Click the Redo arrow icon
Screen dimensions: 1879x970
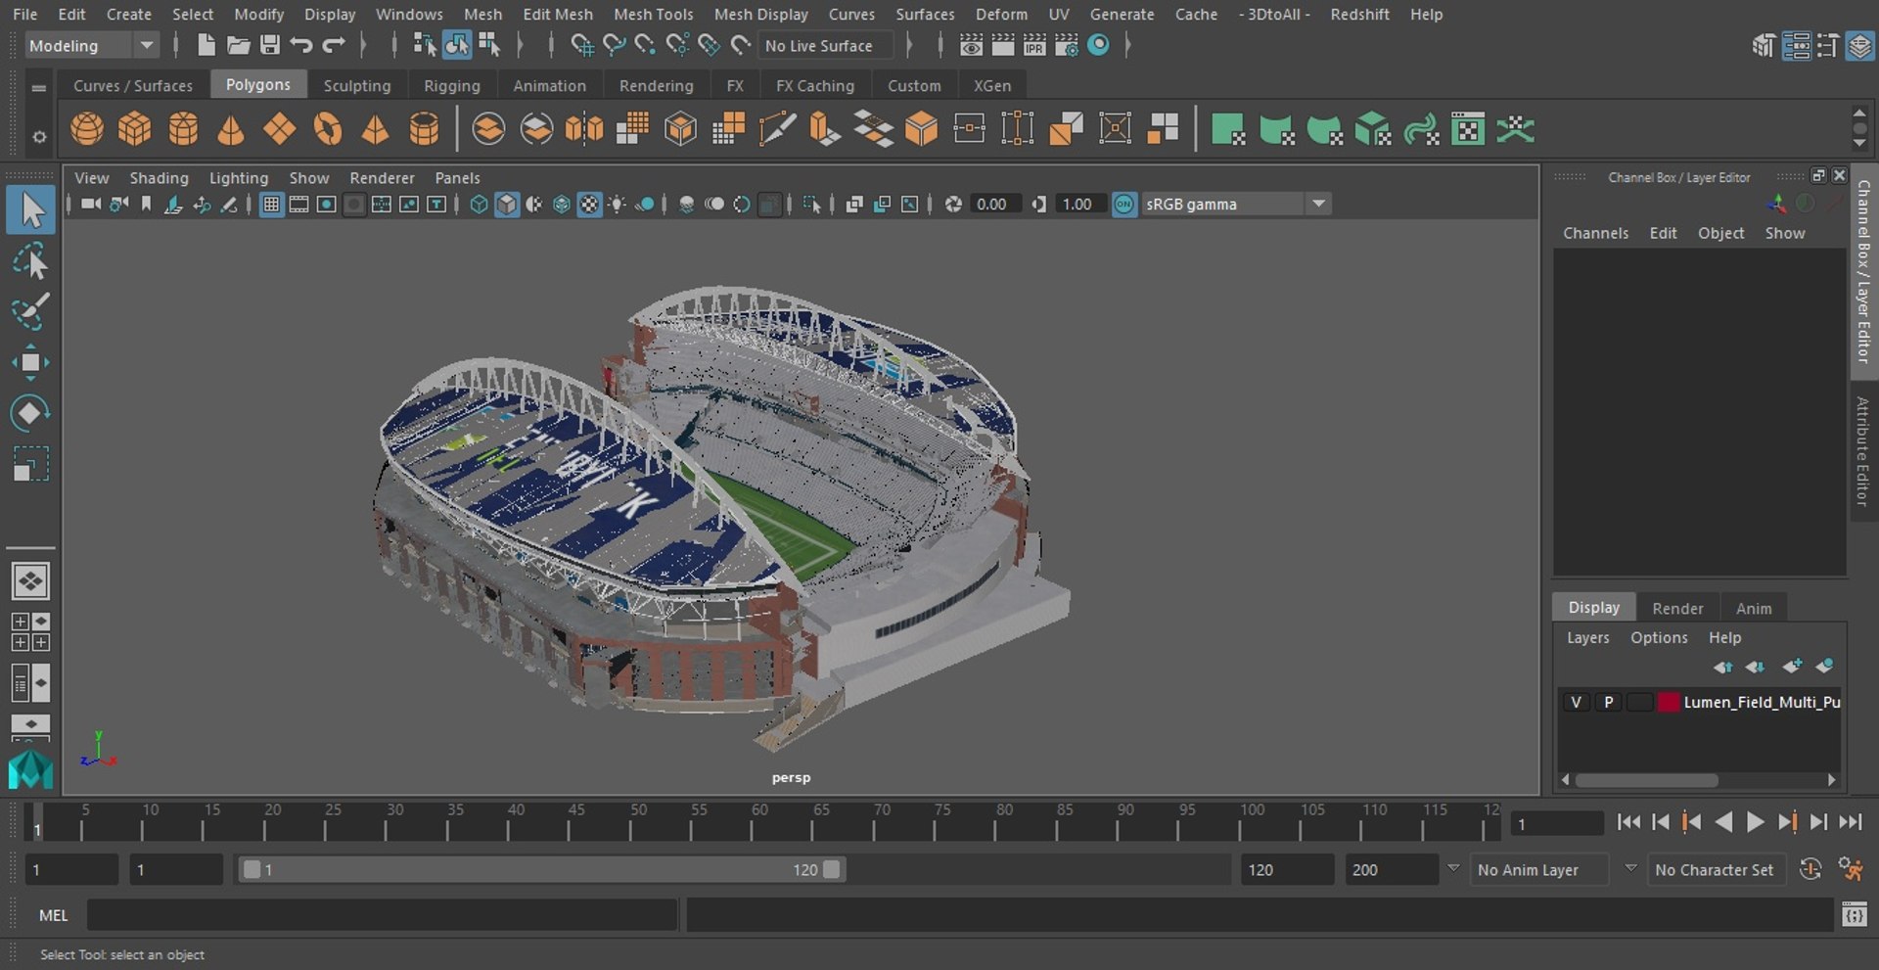click(x=334, y=45)
